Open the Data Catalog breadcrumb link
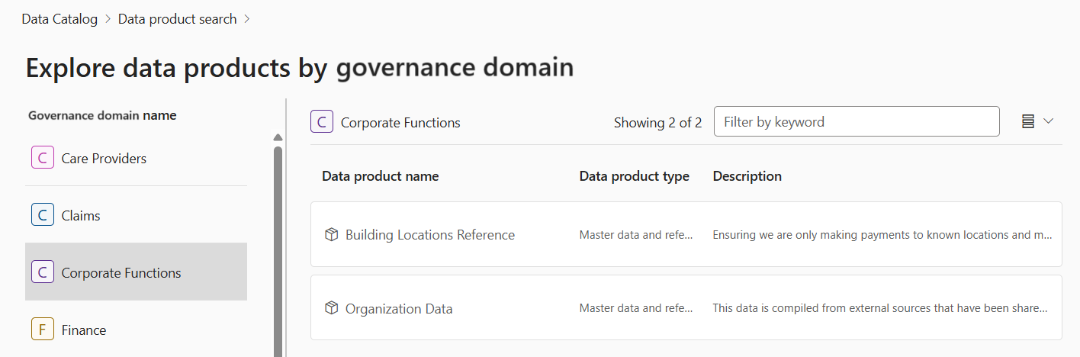Screen dimensions: 1080x357 [x=59, y=19]
